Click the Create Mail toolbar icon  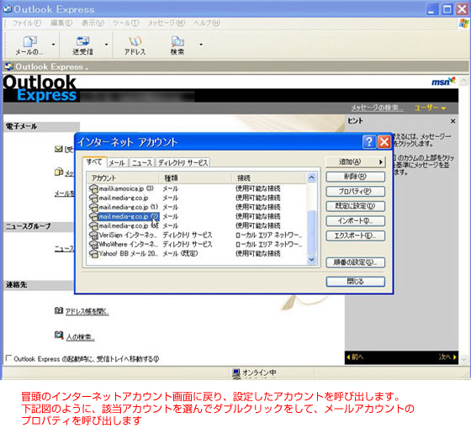point(29,45)
